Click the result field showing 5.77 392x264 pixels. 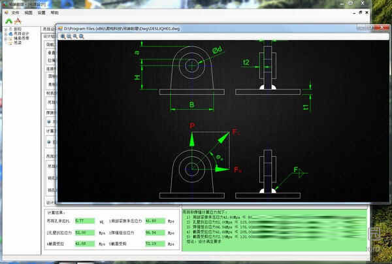pos(85,222)
